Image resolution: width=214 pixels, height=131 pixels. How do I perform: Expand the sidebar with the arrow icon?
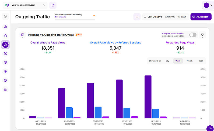(5, 17)
